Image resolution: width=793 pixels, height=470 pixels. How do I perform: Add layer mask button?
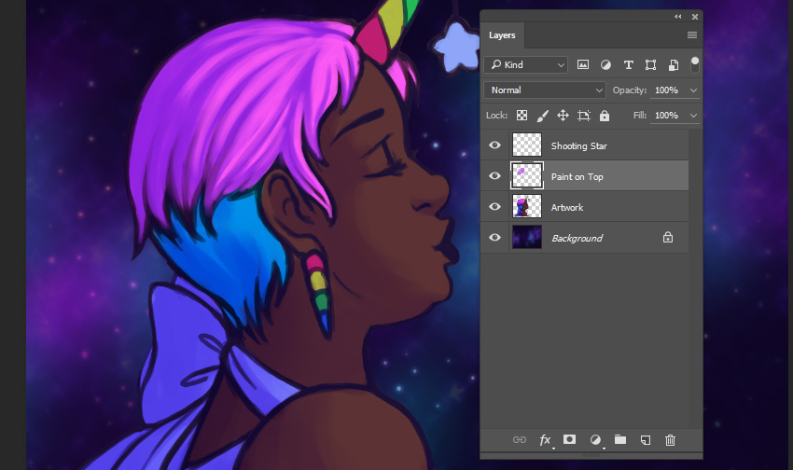tap(569, 439)
